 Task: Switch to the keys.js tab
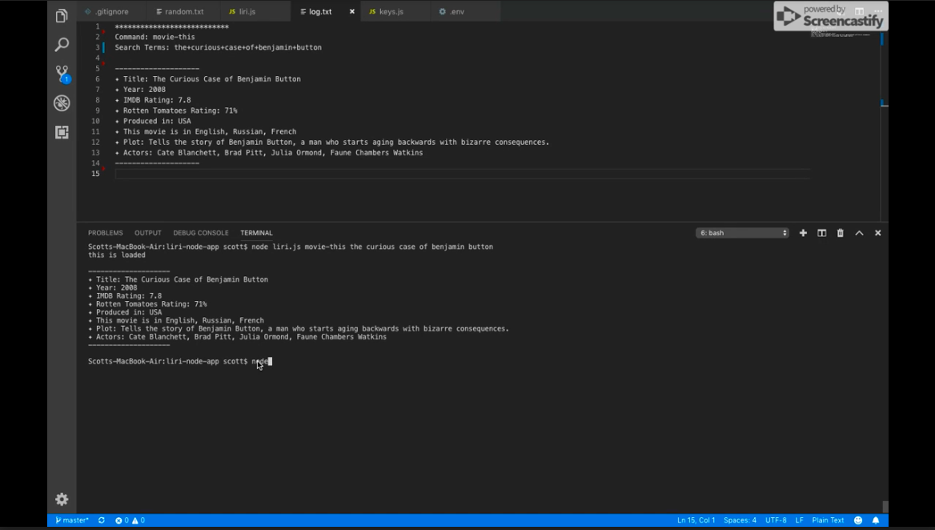click(x=391, y=11)
